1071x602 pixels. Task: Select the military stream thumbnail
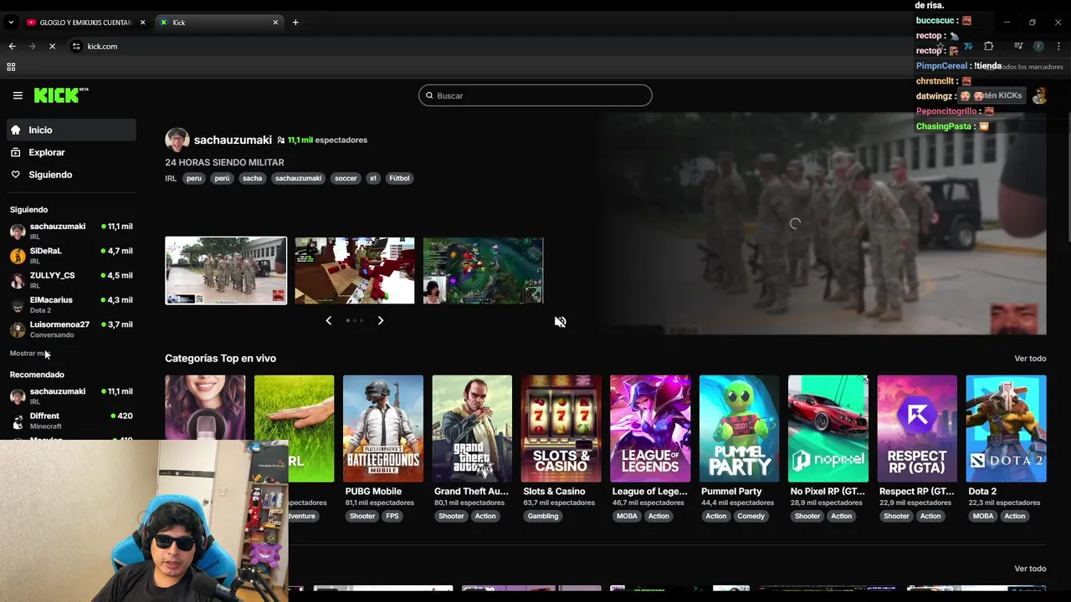coord(226,270)
